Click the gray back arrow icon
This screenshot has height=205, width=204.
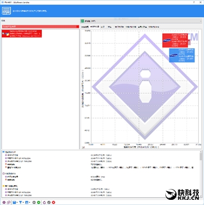[34, 202]
